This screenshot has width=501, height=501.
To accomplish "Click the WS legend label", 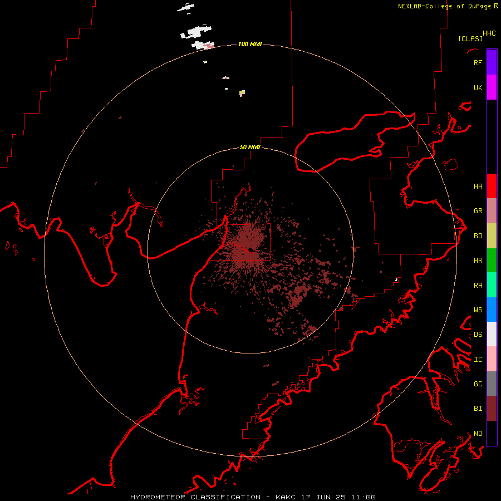I will pos(478,310).
